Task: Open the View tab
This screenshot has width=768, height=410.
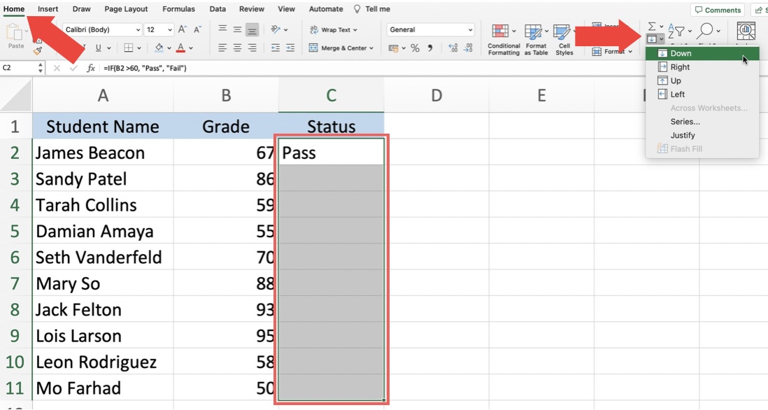Action: 287,9
